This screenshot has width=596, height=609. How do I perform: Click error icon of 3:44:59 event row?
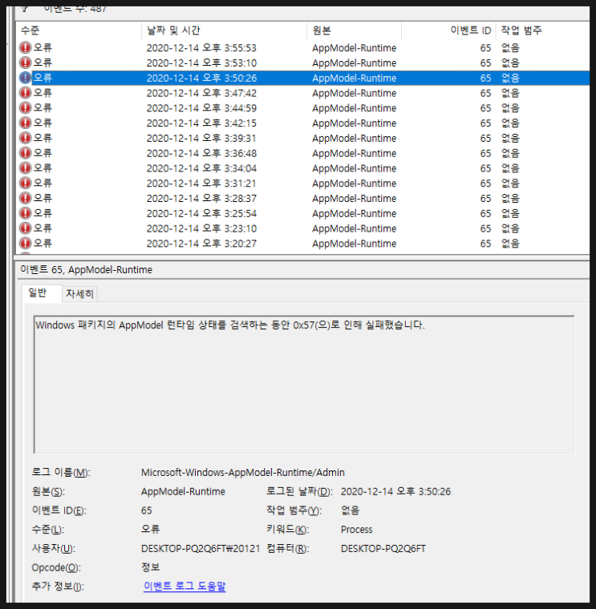tap(26, 108)
